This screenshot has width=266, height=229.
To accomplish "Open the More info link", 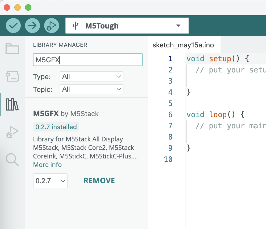I will coord(47,165).
